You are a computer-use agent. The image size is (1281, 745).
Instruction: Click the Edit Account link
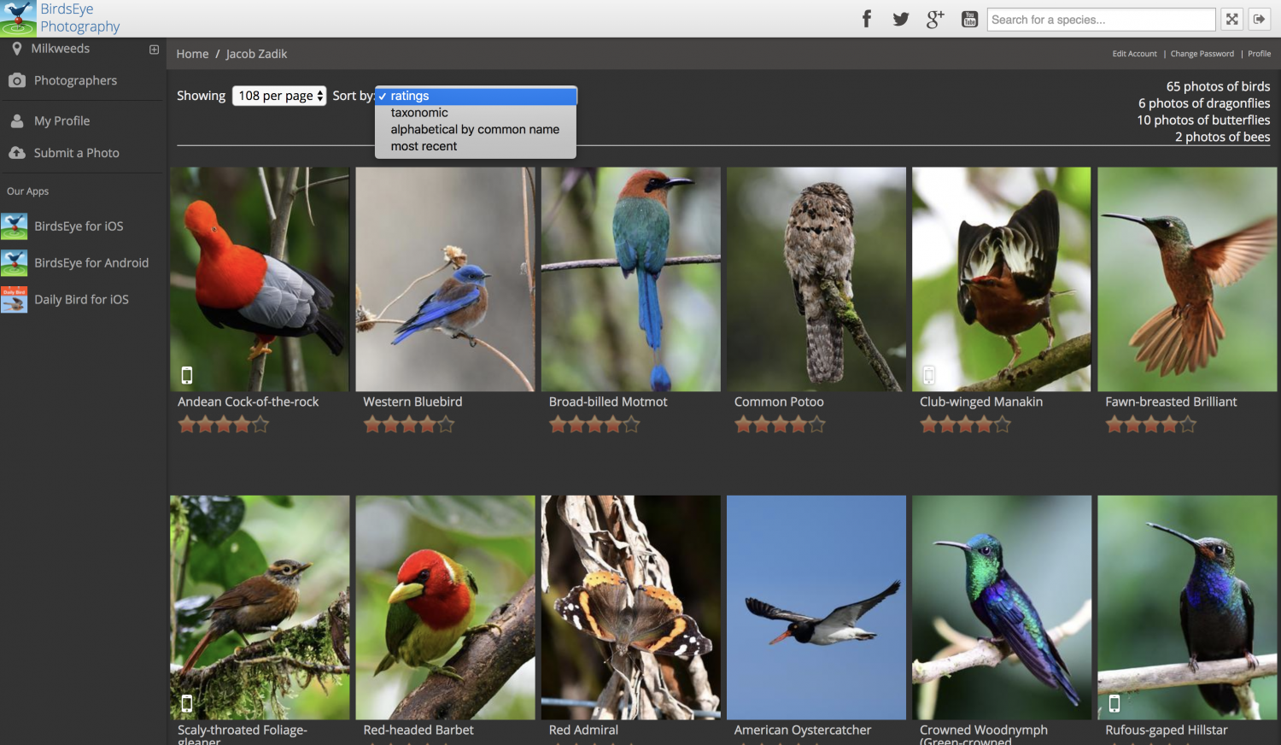(x=1134, y=53)
